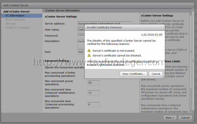197x124 pixels.
Task: Click outer wizard scrollbar down arrow
Action: click(193, 112)
